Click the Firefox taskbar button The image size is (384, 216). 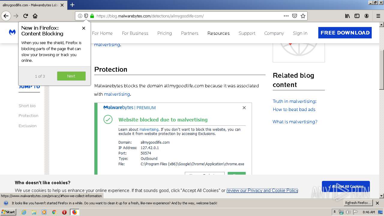74,212
